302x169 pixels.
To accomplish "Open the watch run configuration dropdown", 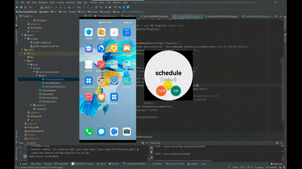I will coord(46,8).
